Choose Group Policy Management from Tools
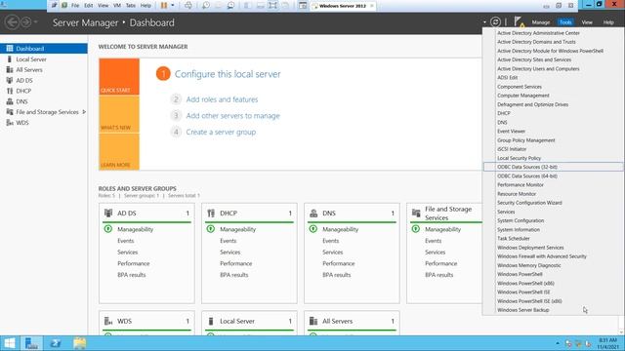 [x=525, y=140]
